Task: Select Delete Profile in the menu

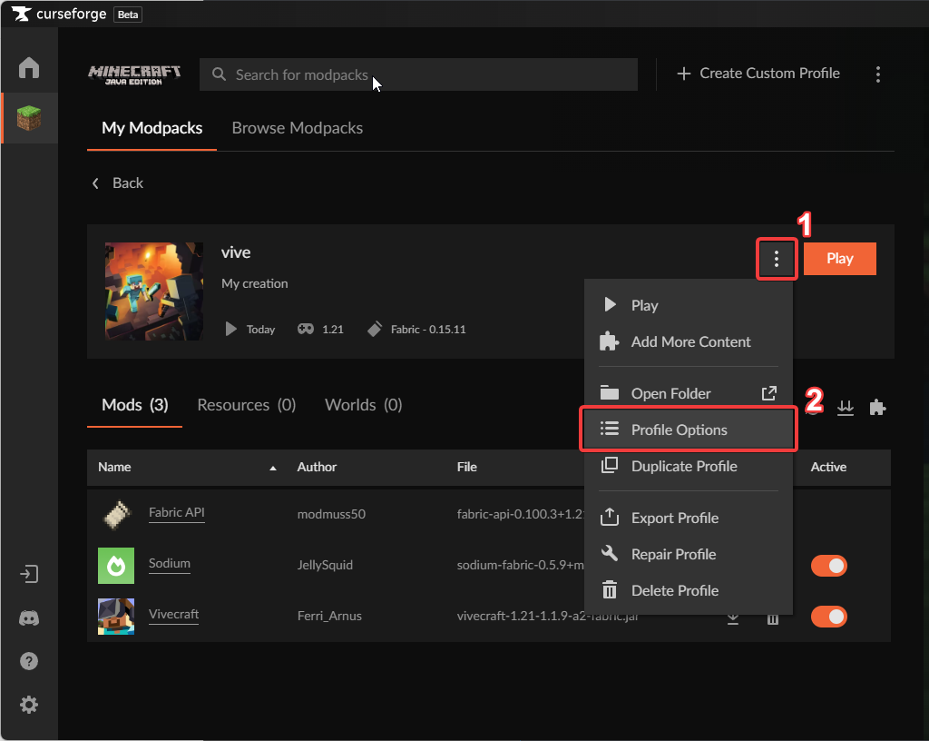Action: click(x=688, y=590)
